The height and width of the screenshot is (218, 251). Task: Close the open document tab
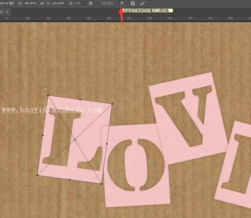(x=7, y=12)
